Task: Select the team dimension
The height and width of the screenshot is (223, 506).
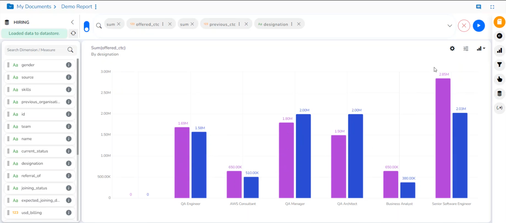Action: point(40,126)
